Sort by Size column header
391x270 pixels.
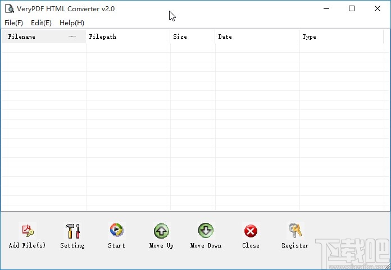(193, 36)
